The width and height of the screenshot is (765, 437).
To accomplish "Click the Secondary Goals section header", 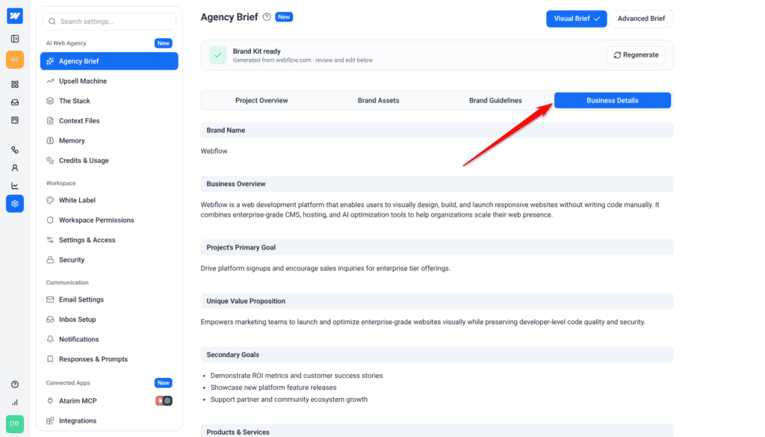I will [436, 355].
